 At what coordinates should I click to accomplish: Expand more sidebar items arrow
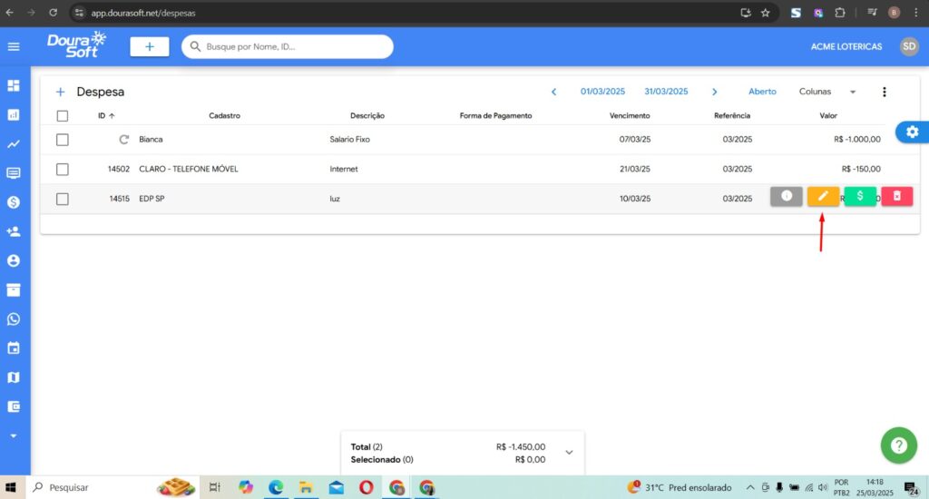tap(14, 435)
